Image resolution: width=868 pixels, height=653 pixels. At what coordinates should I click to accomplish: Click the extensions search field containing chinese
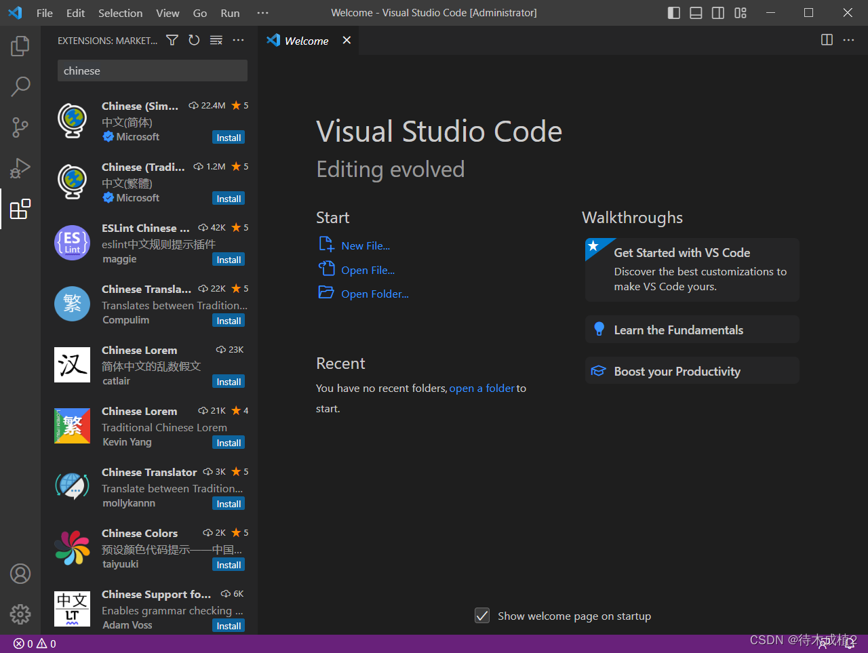[x=153, y=71]
